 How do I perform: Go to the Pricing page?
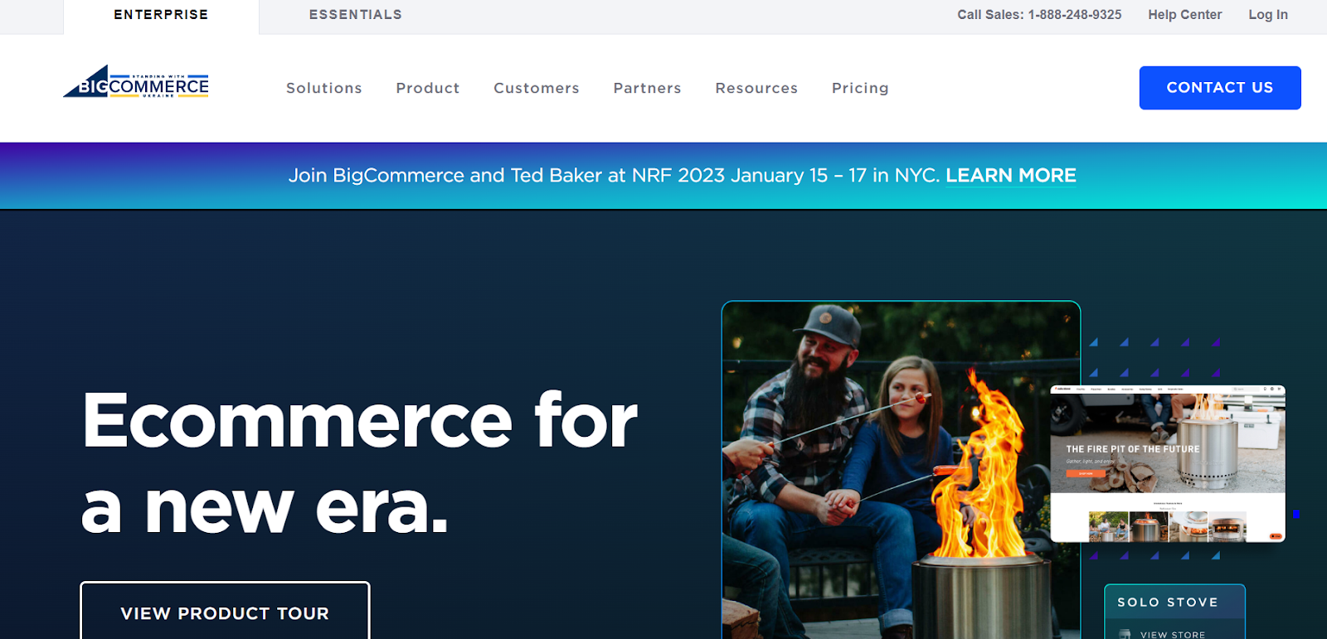[x=860, y=88]
